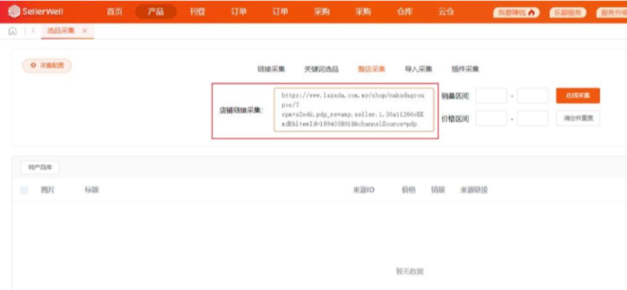Click the 转产品库 button
Viewport: 627px width, 290px height.
pyautogui.click(x=40, y=168)
